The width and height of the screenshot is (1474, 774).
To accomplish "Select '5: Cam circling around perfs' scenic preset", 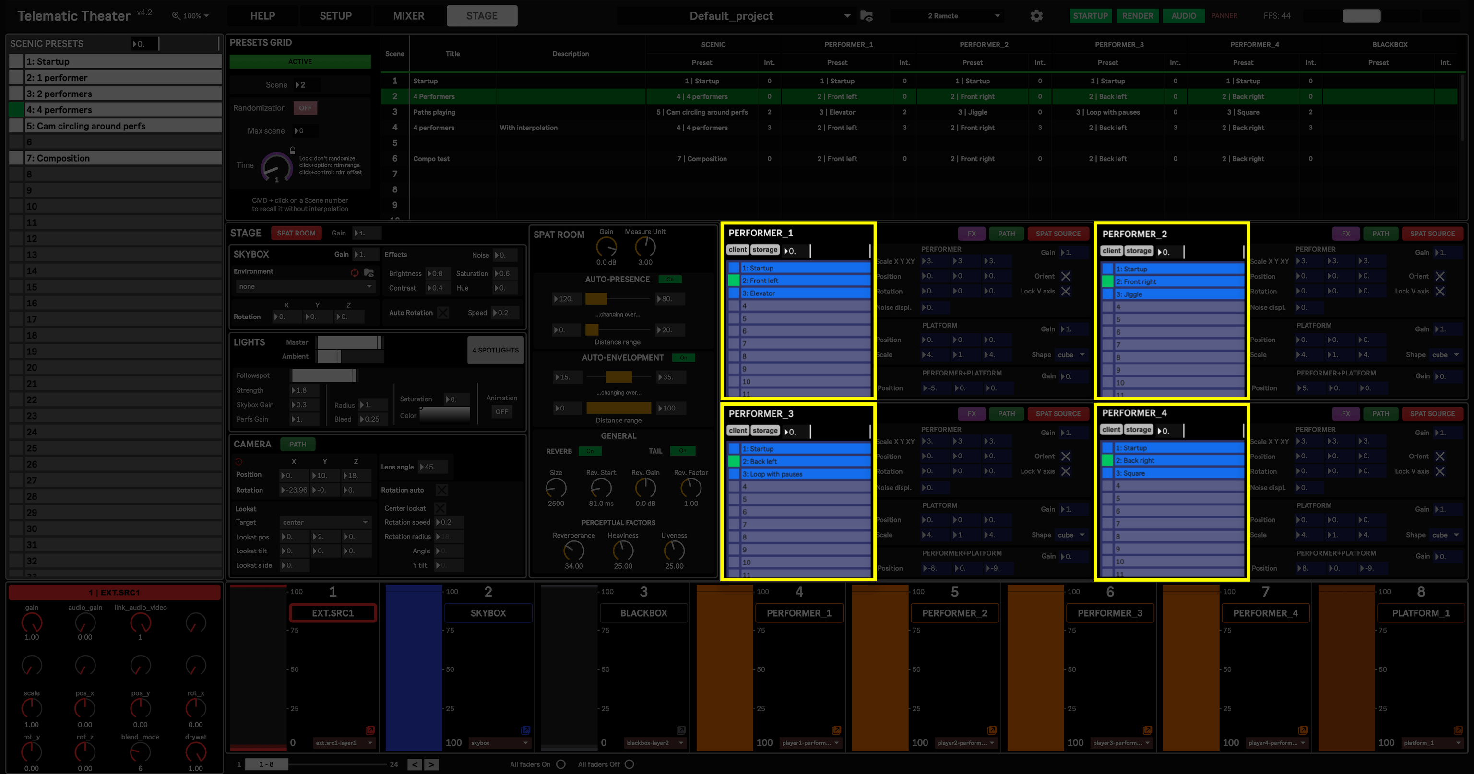I will (x=123, y=126).
